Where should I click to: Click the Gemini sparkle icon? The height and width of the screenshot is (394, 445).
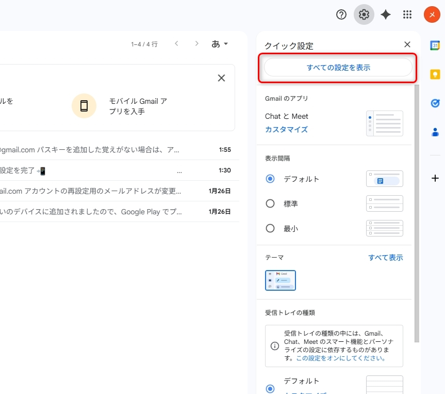tap(385, 14)
